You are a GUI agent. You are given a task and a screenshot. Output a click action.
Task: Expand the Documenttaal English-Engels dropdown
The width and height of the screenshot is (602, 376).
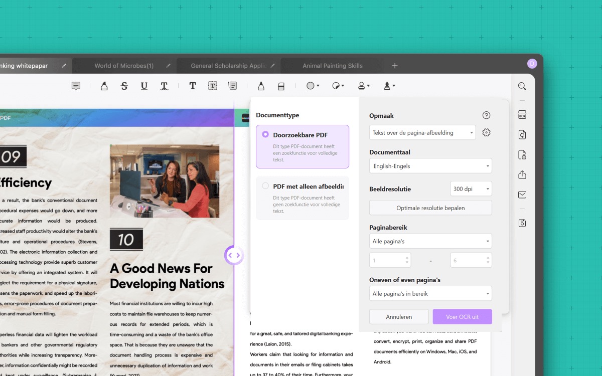click(x=430, y=166)
